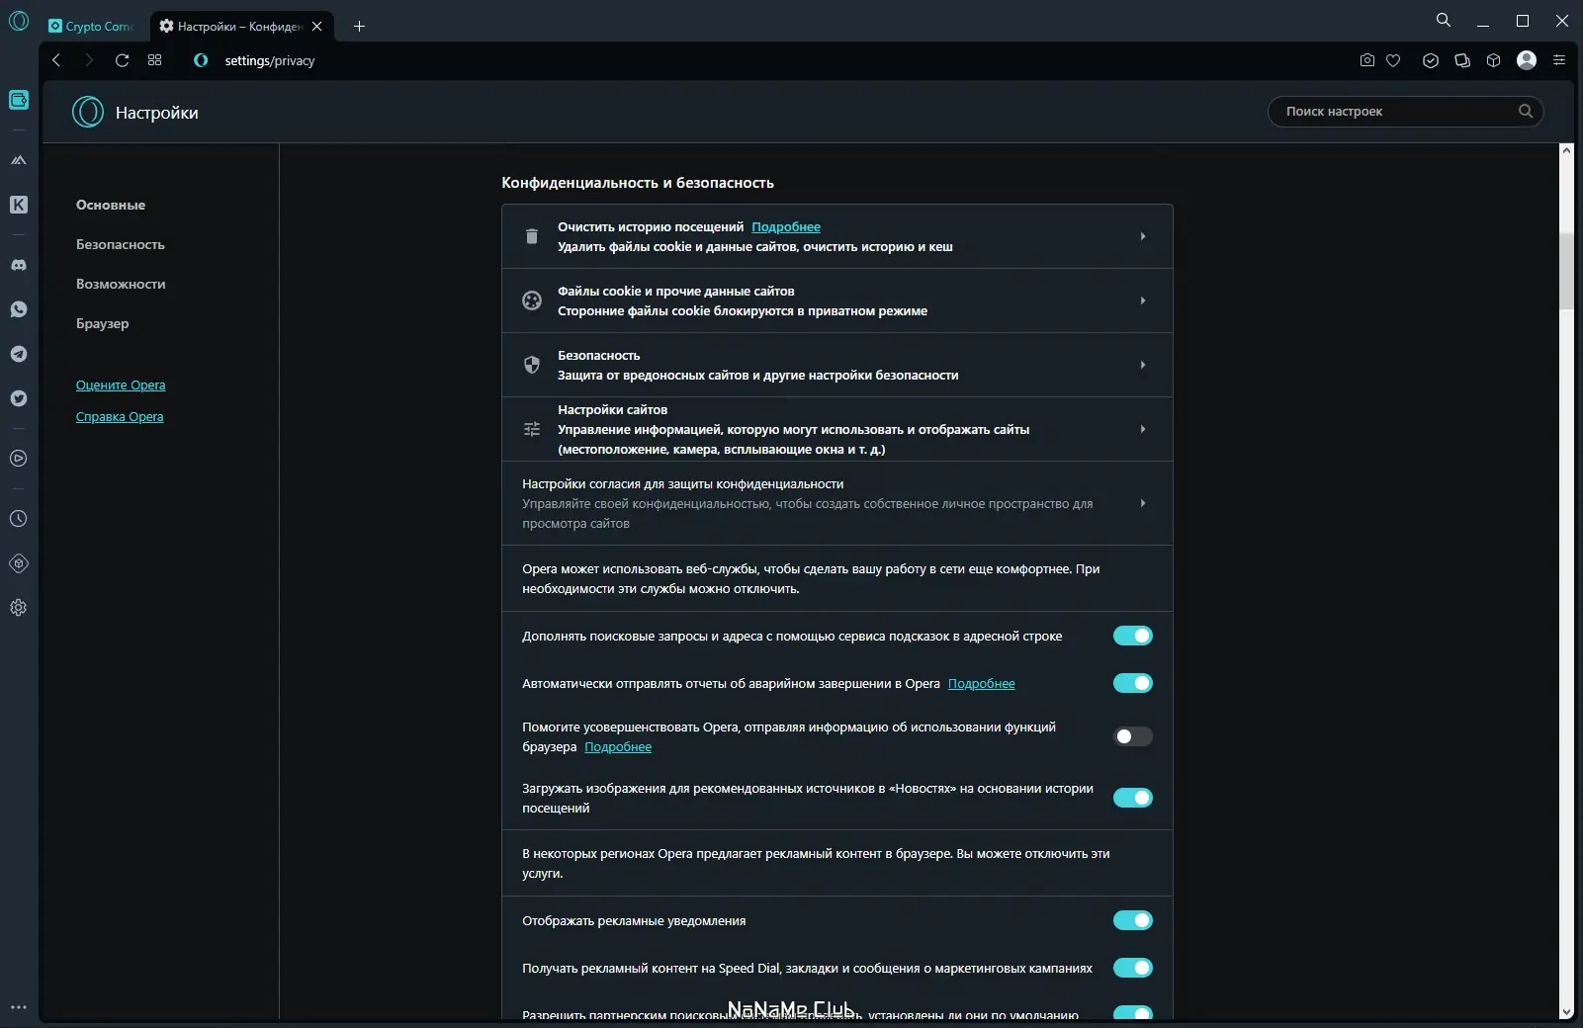Screen dimensions: 1583x1028
Task: Click the forward navigation arrow
Action: point(89,60)
